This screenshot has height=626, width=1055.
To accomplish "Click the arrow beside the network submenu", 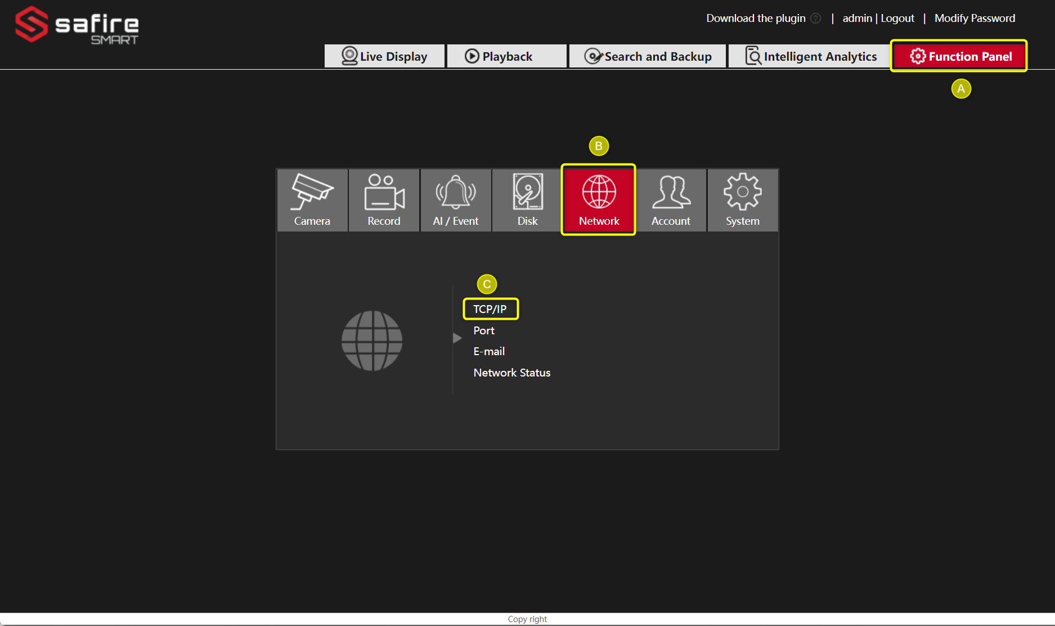I will (x=457, y=338).
